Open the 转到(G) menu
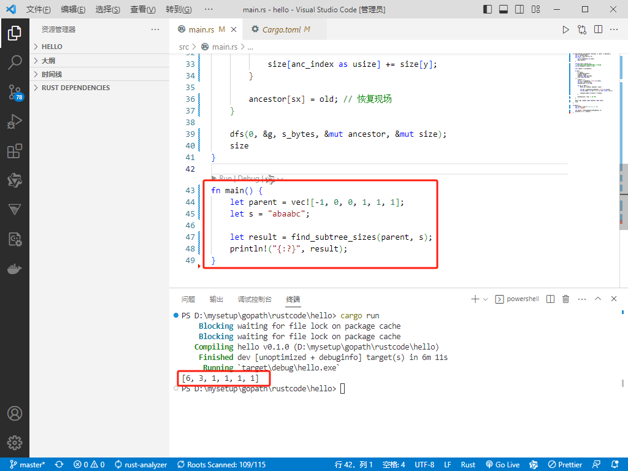 click(178, 9)
